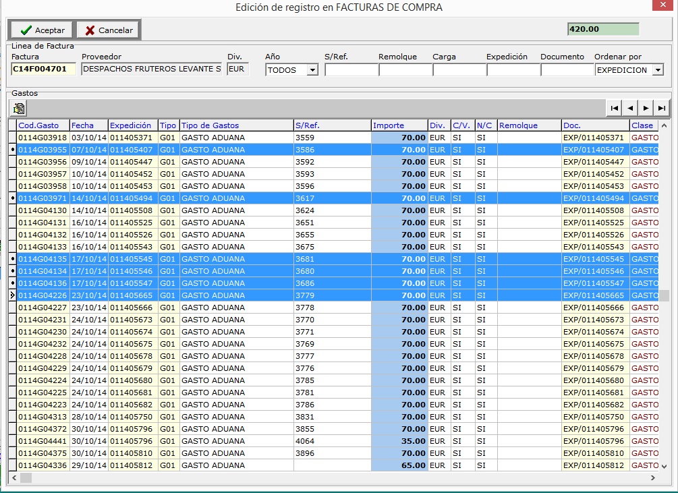The height and width of the screenshot is (493, 678).
Task: Toggle row marker for expense 0114G03971
Action: click(x=12, y=198)
